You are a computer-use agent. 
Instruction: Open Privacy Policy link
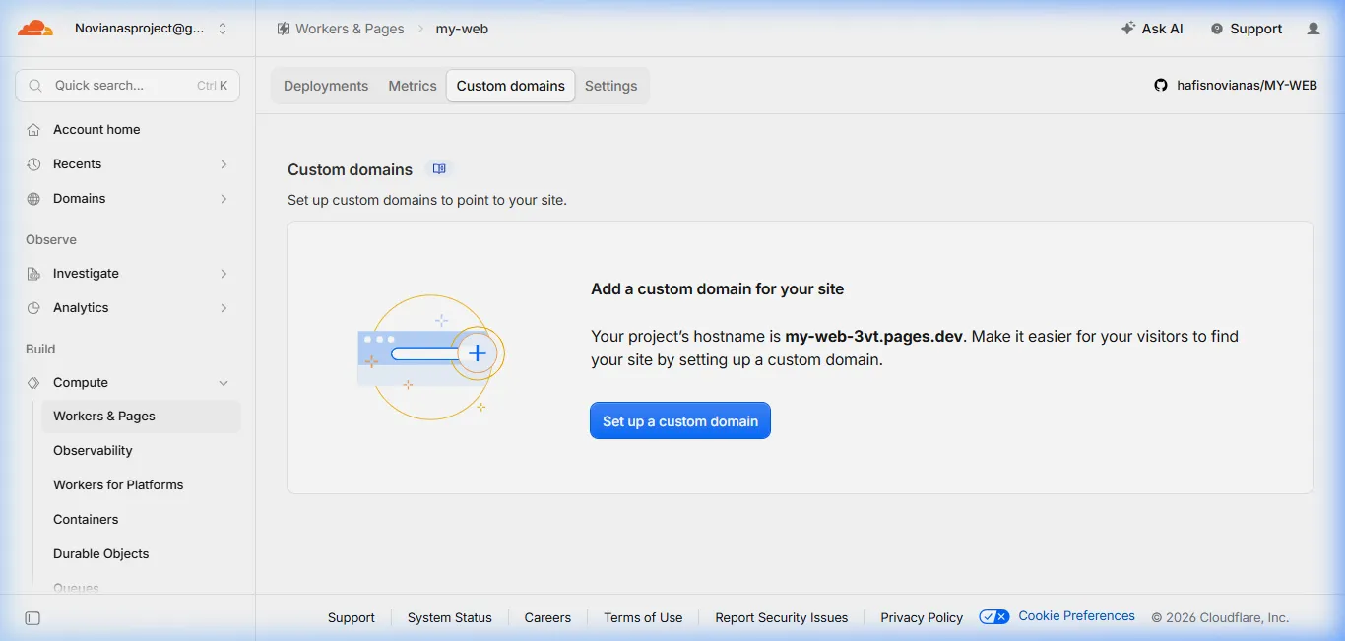click(922, 617)
